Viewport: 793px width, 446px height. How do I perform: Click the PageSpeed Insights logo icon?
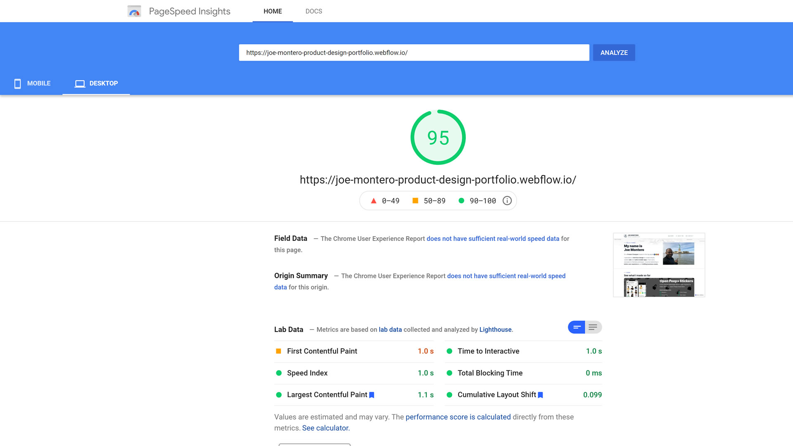point(134,11)
